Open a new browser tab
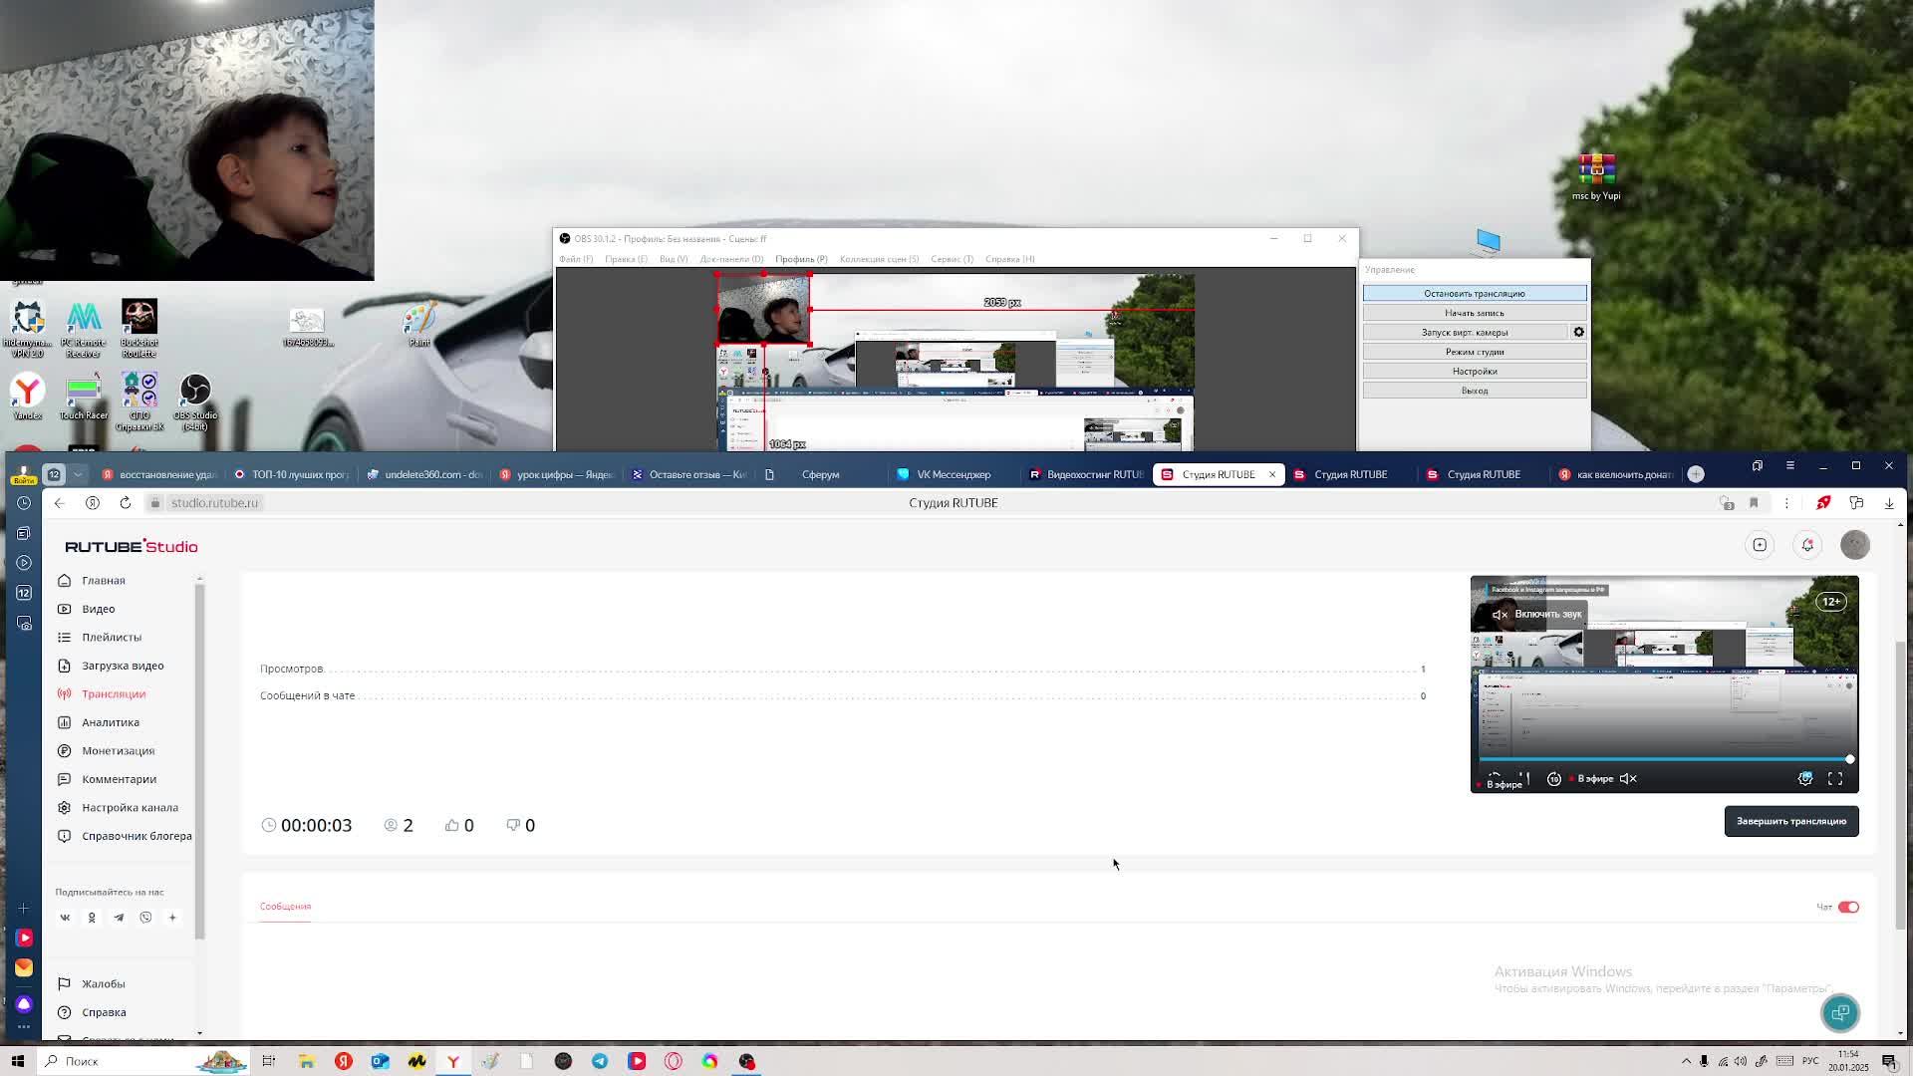 pyautogui.click(x=1696, y=474)
